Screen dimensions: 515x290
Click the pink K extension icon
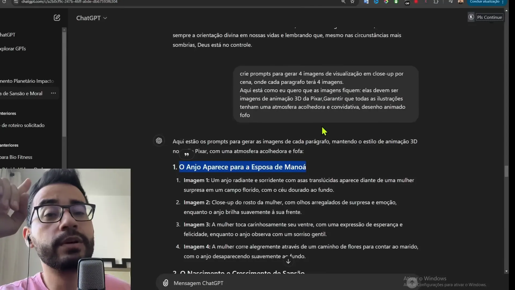pos(426,2)
